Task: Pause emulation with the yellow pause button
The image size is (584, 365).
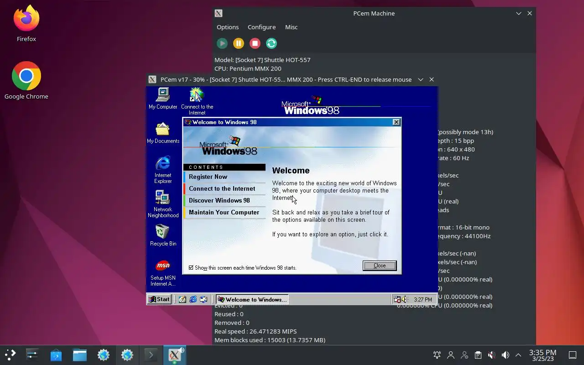Action: (x=239, y=43)
